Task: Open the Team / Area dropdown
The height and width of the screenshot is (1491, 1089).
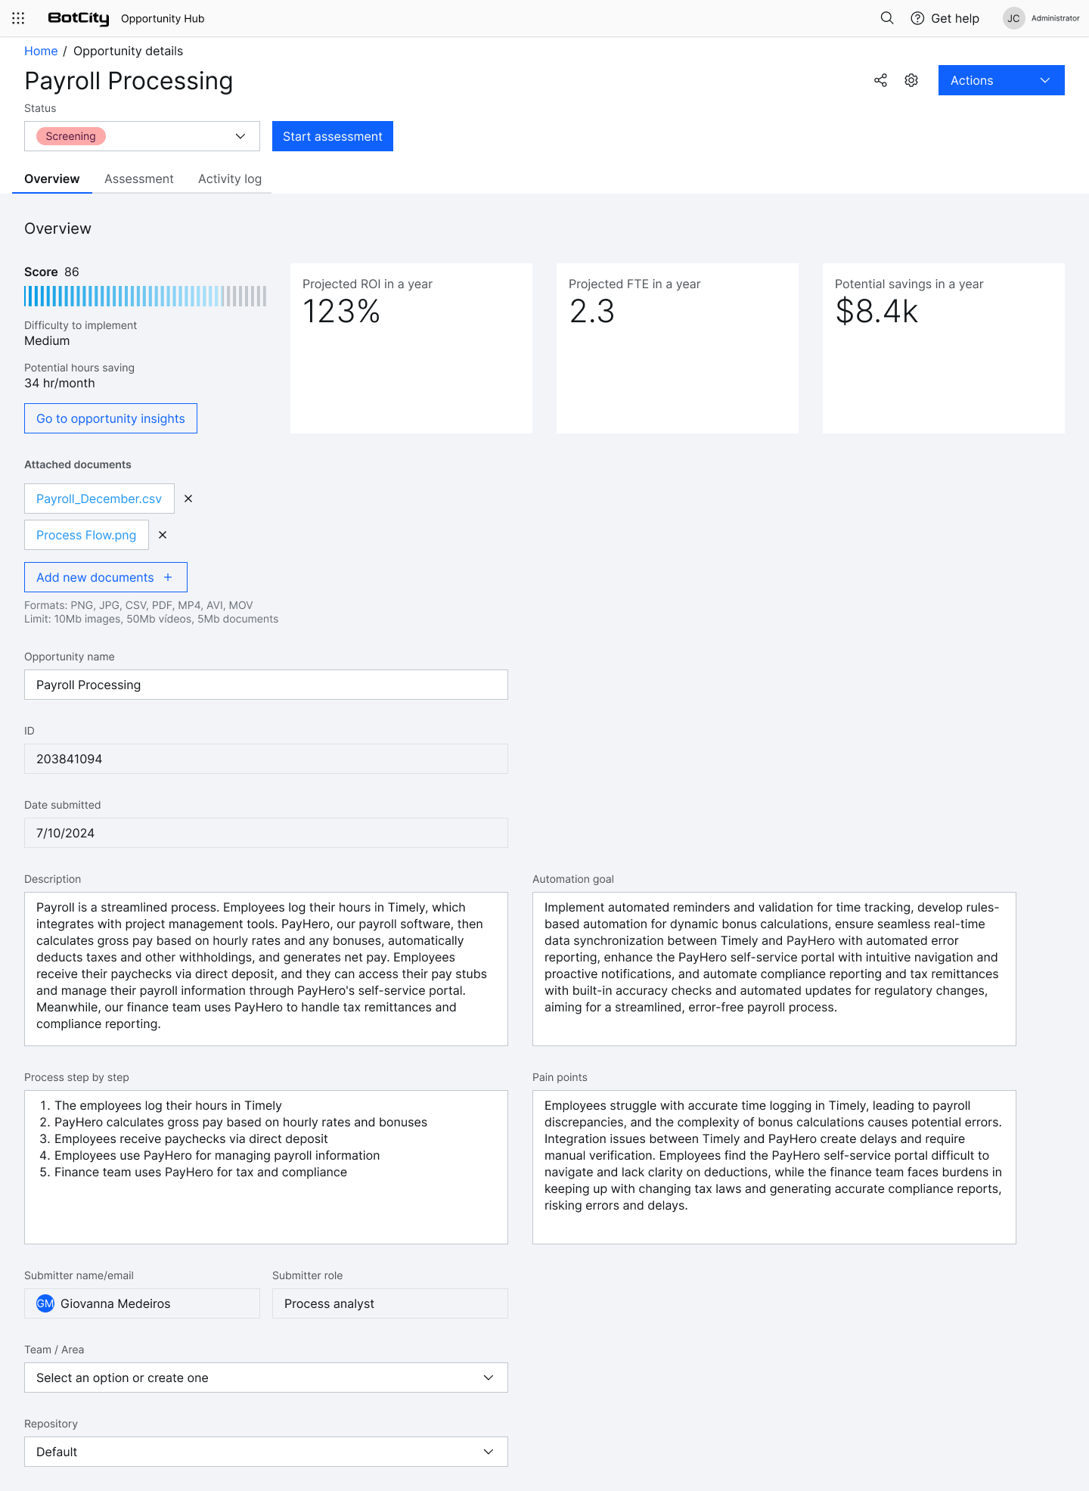Action: pos(265,1378)
